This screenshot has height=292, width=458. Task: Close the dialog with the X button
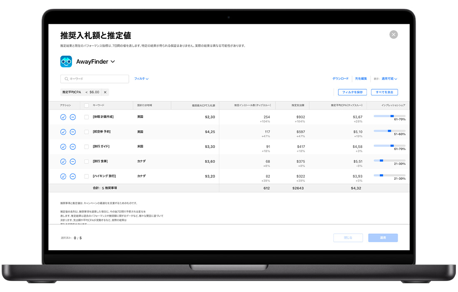pos(393,35)
